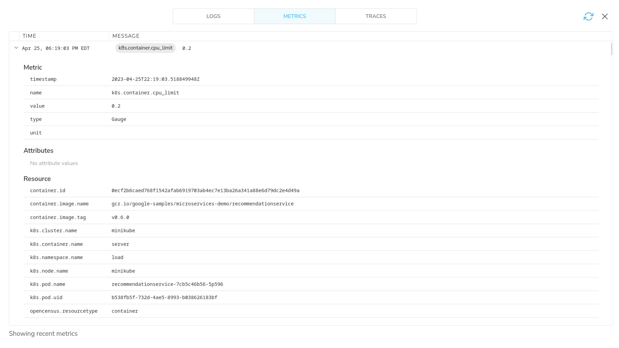The image size is (619, 348).
Task: Click the k8s.container.name value server
Action: 120,244
